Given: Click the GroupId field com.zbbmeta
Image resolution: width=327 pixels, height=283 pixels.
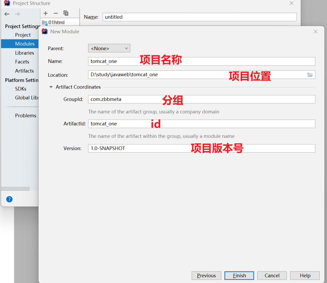Looking at the screenshot, I should point(201,99).
